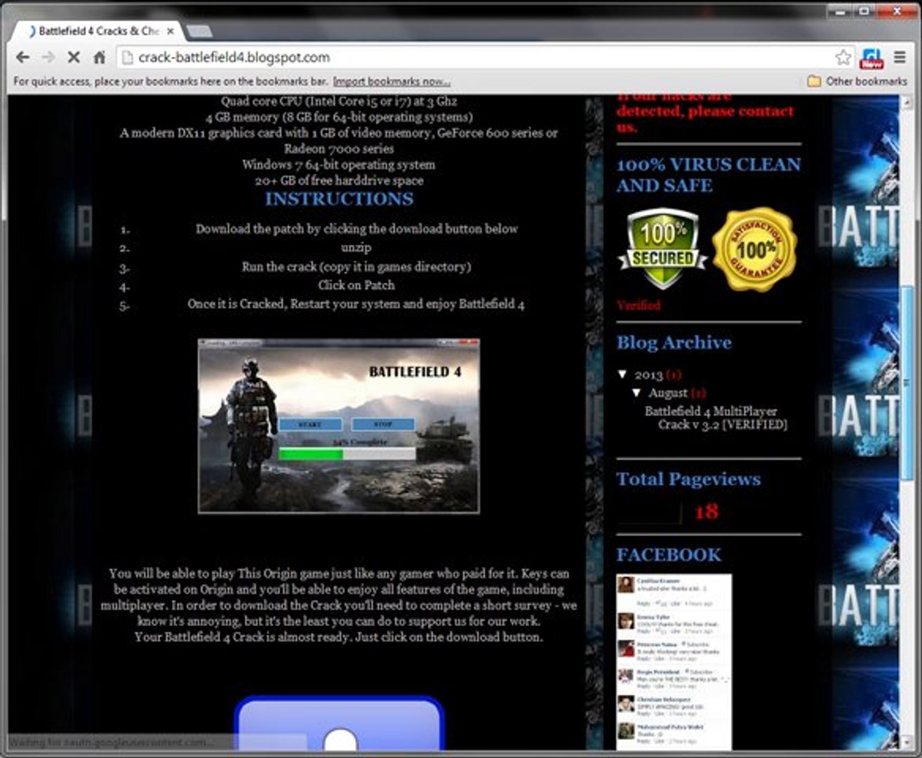Viewport: 922px width, 758px height.
Task: Go back with the browser back arrow
Action: pyautogui.click(x=22, y=57)
